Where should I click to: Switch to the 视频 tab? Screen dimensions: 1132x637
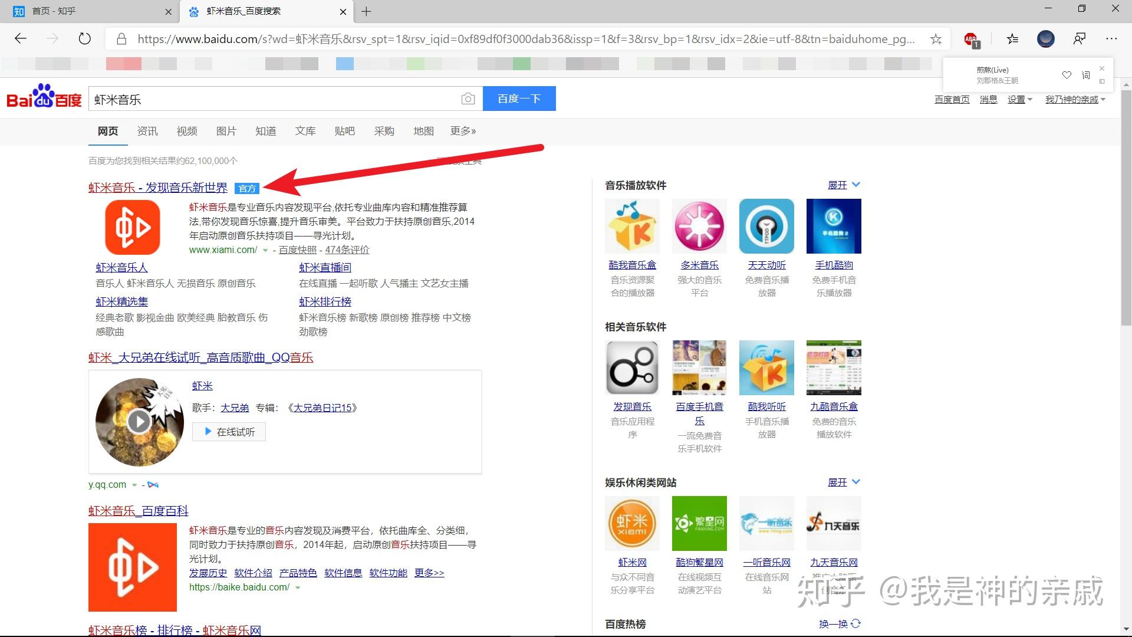[187, 131]
